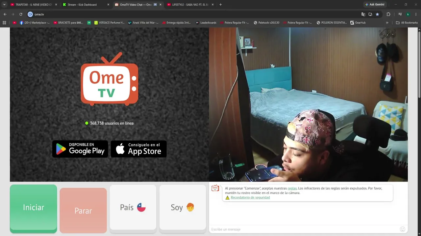Close the TRAPSTAR tab
The width and height of the screenshot is (421, 236).
tap(56, 5)
